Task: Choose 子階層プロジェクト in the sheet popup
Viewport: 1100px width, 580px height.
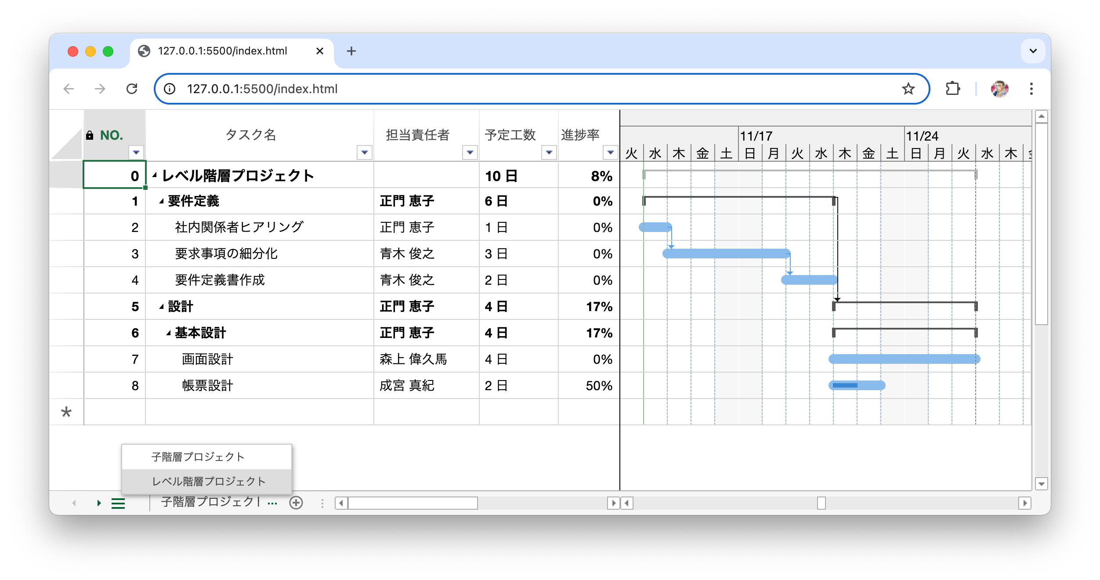Action: 206,457
